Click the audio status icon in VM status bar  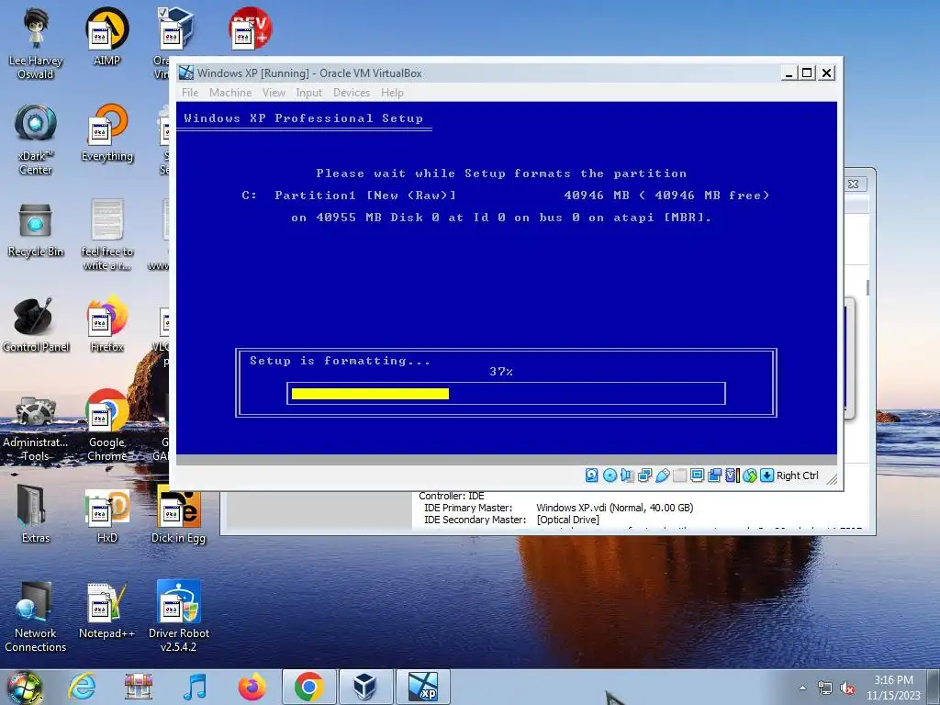tap(627, 476)
